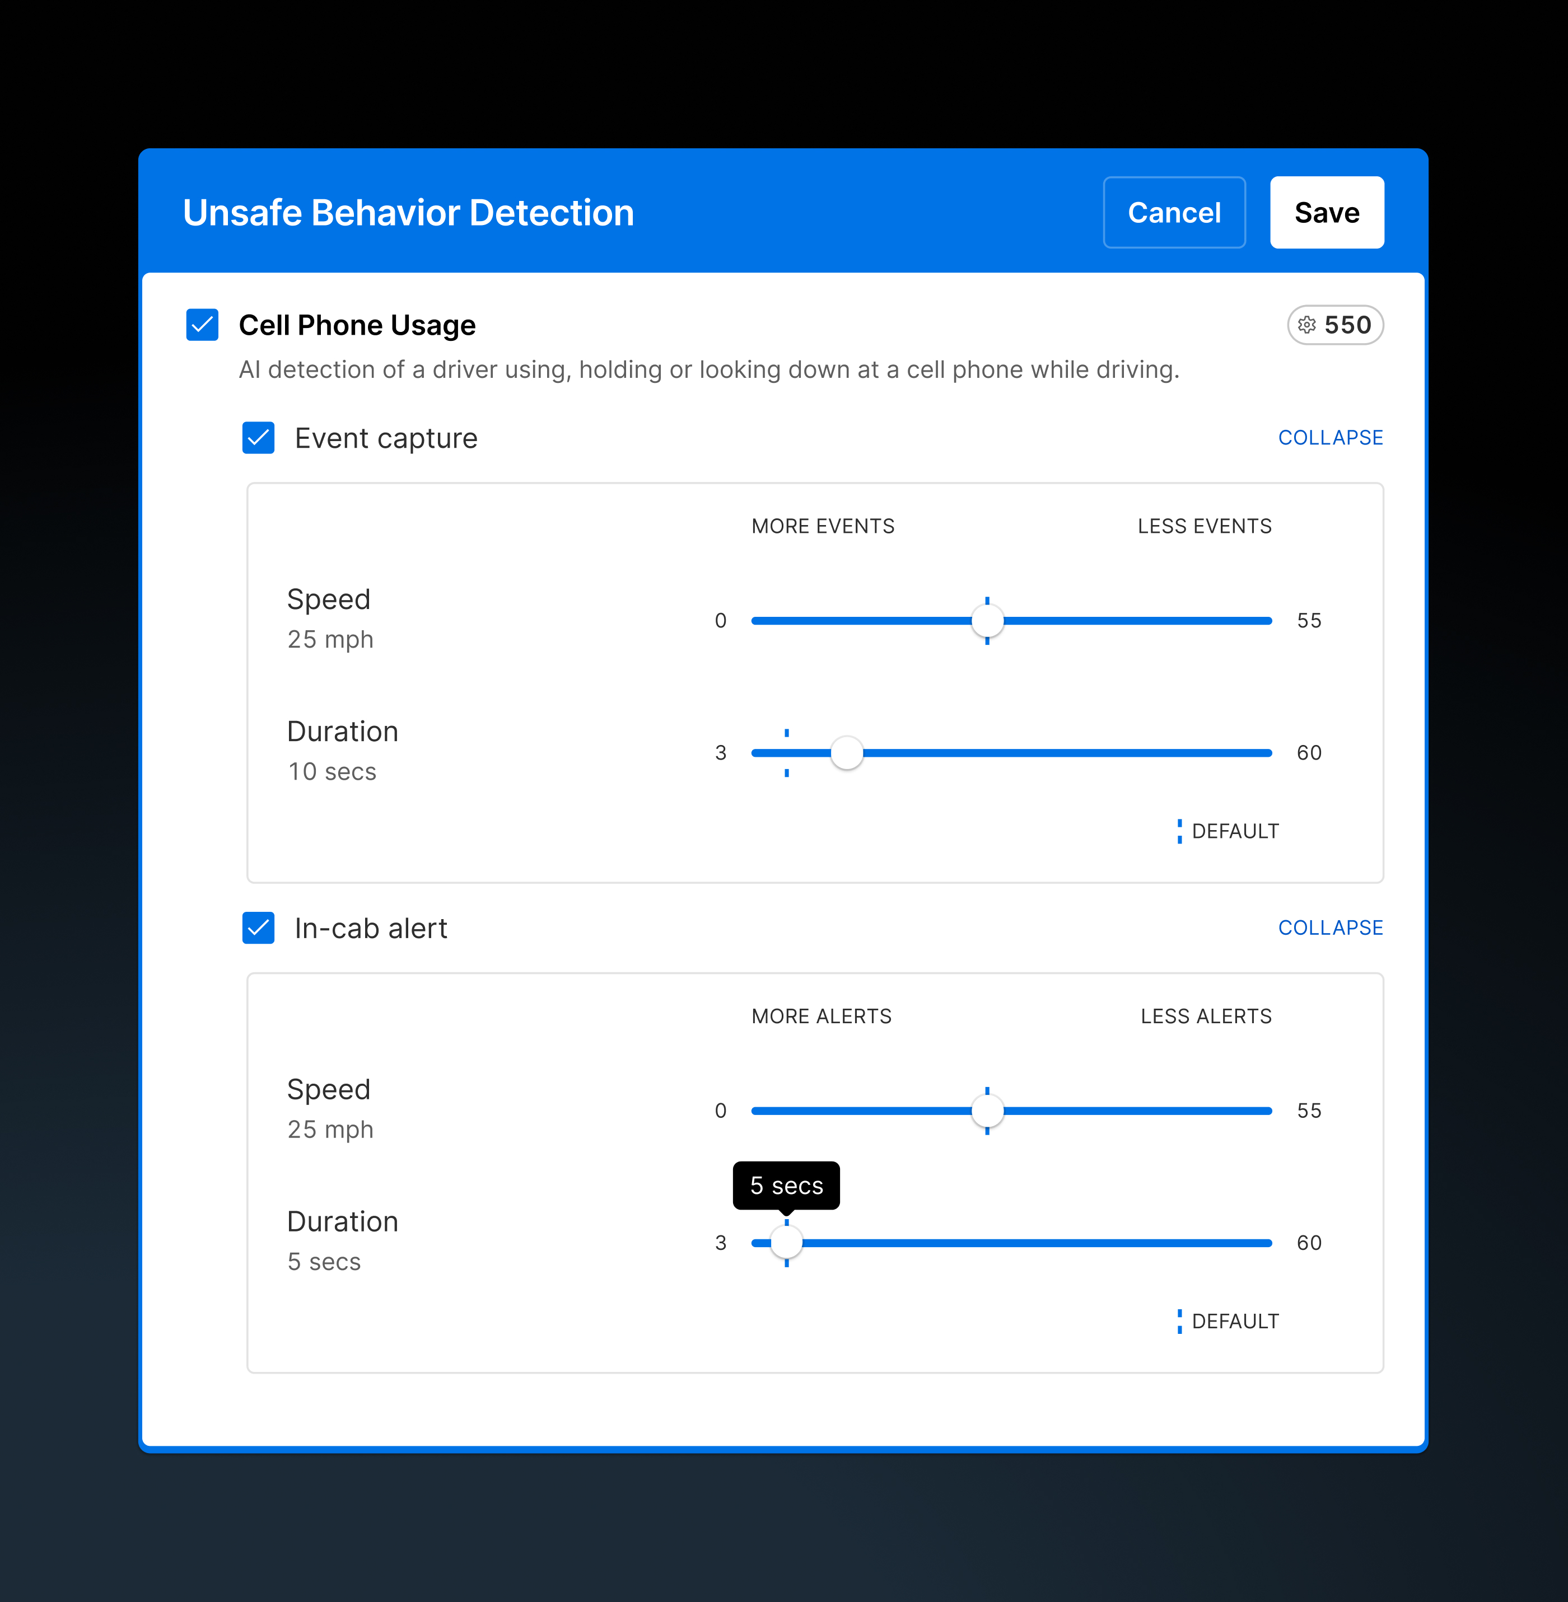Click the 60 maximum on Event capture Duration

(x=1309, y=752)
